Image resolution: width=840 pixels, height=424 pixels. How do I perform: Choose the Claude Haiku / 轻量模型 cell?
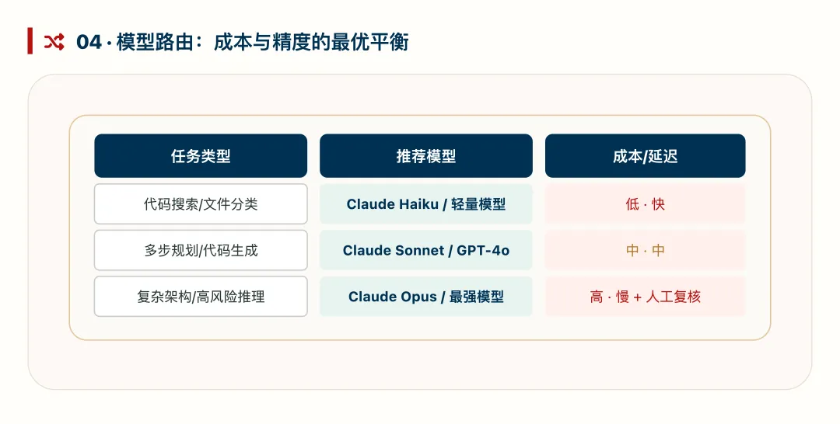[x=426, y=203]
